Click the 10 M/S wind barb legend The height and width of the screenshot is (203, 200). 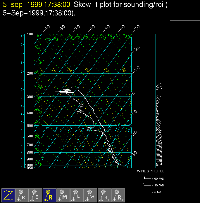[151, 185]
